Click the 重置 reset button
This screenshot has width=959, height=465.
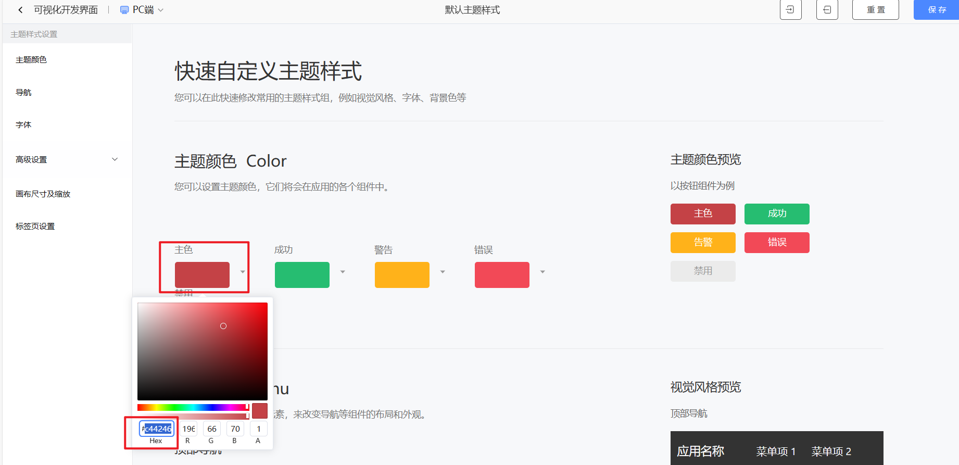click(875, 9)
